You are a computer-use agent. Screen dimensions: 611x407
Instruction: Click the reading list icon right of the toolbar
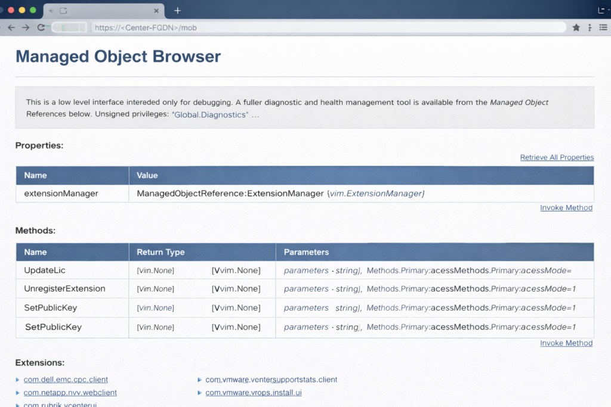[603, 27]
